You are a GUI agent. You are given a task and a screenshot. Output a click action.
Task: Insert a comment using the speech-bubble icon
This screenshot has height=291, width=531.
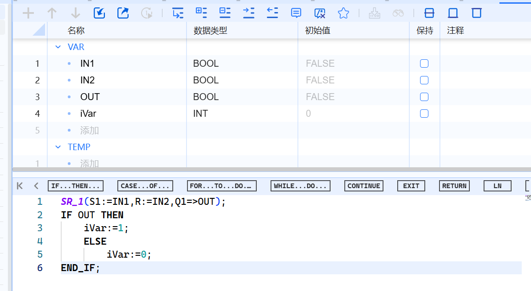296,13
